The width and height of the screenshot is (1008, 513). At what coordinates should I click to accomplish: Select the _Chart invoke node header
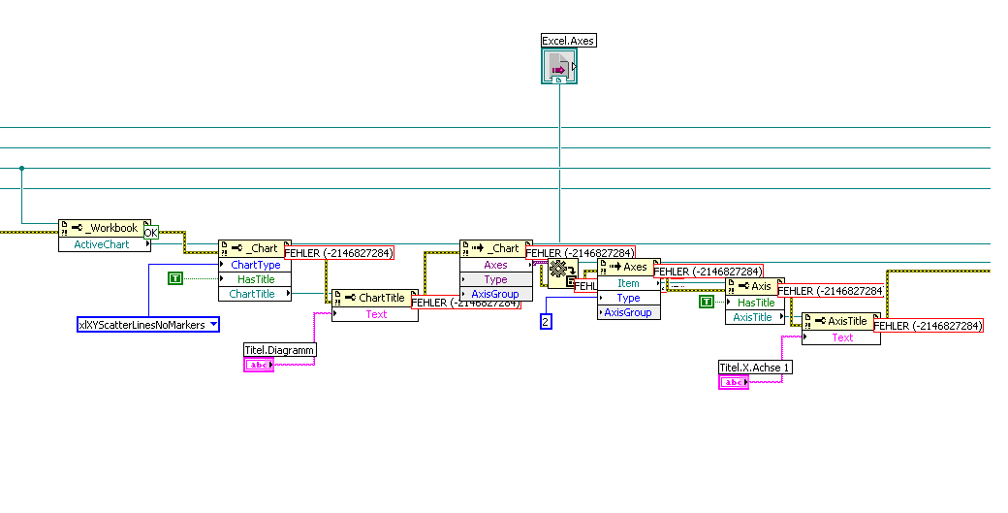pos(495,248)
